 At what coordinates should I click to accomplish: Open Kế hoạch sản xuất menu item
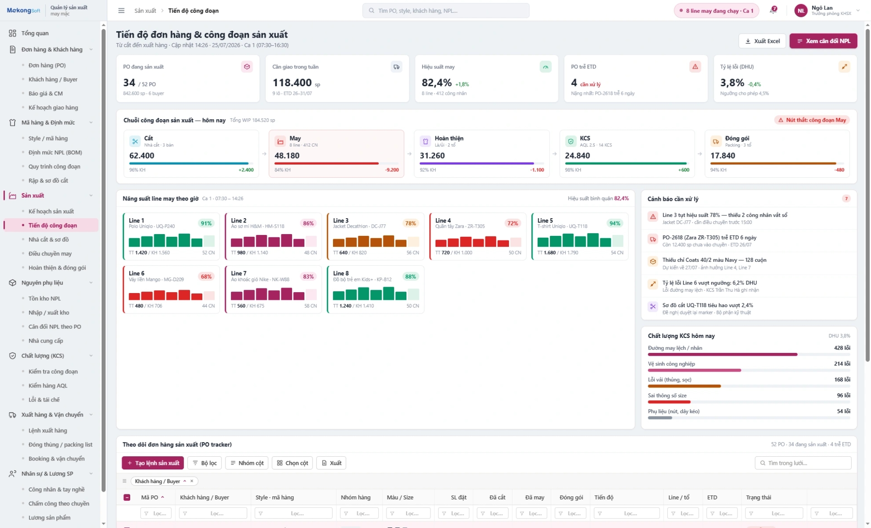51,211
